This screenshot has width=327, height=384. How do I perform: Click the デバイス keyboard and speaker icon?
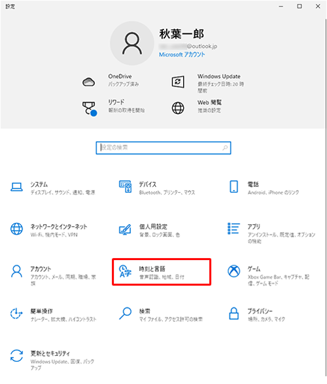(126, 187)
